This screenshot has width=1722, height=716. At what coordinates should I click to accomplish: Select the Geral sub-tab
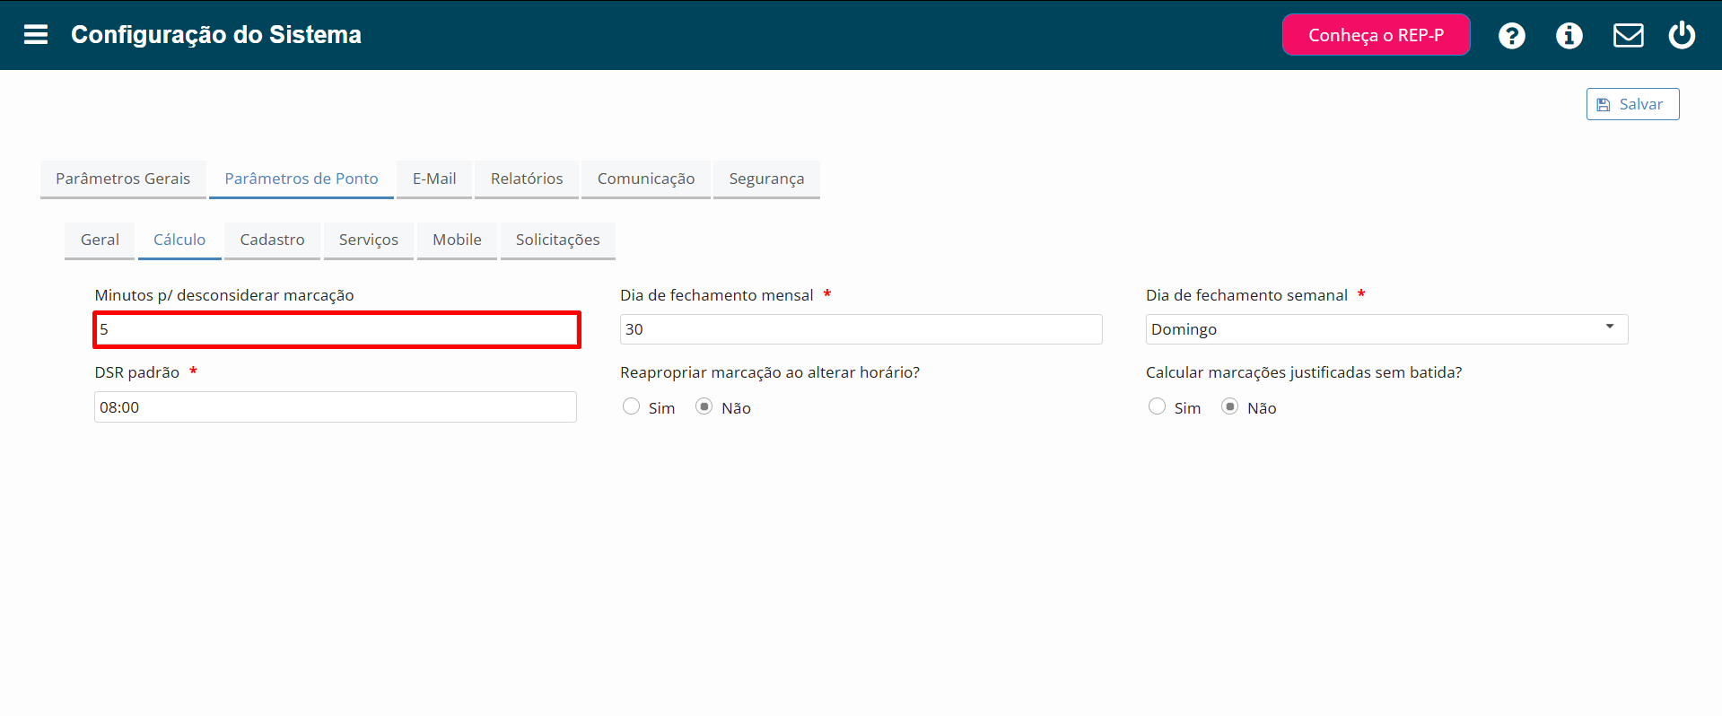point(100,240)
